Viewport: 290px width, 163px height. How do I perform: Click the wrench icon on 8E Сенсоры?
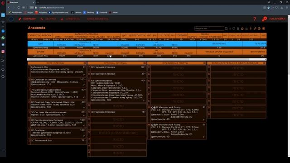84,136
